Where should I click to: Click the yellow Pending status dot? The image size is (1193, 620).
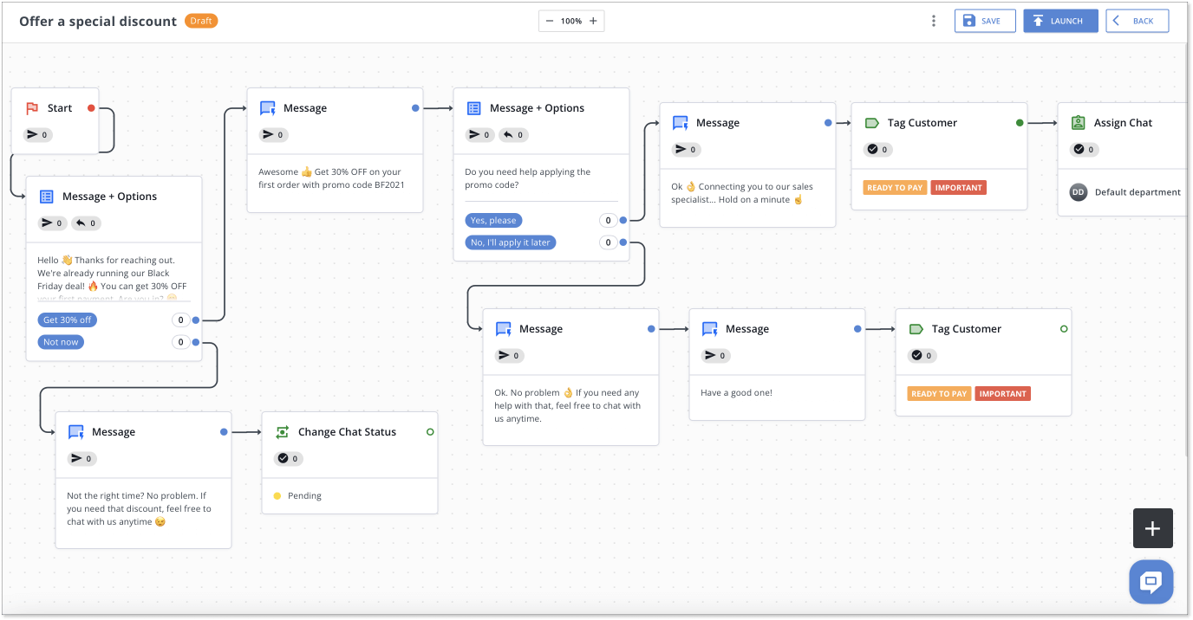(277, 496)
